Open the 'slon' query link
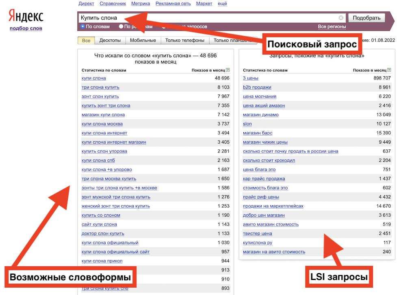This screenshot has height=295, width=416. pos(247,124)
